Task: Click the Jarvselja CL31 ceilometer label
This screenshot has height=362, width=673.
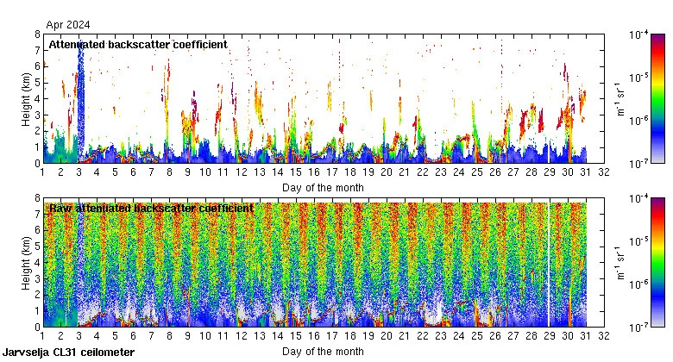Action: click(x=69, y=353)
